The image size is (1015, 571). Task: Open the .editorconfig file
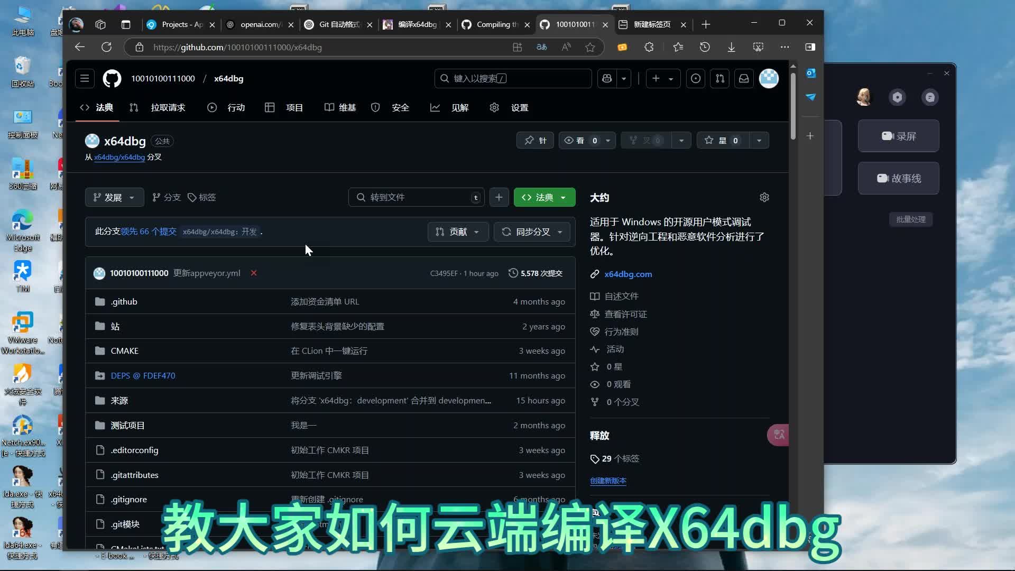coord(134,450)
